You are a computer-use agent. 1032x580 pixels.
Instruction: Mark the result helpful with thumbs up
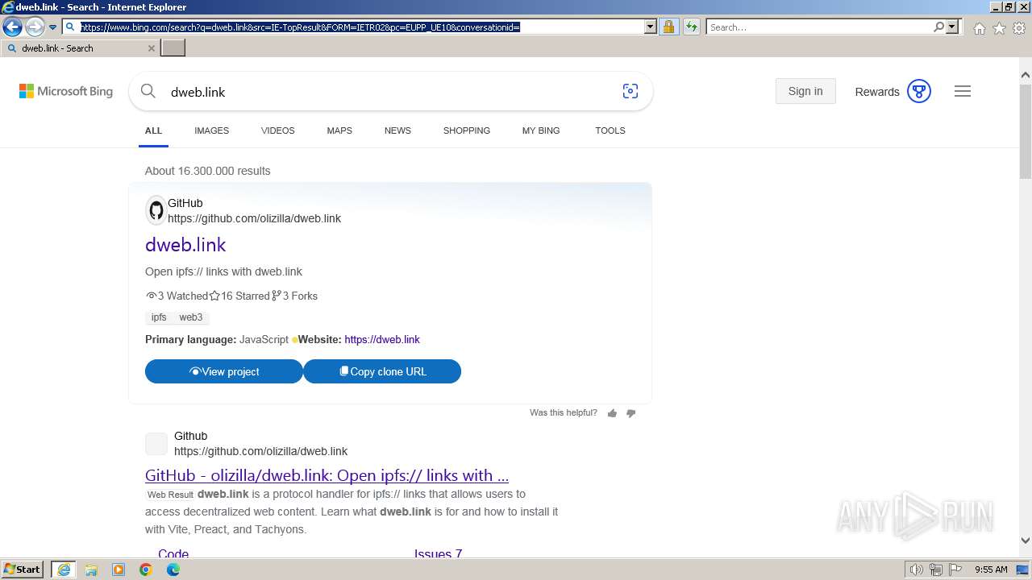coord(612,413)
